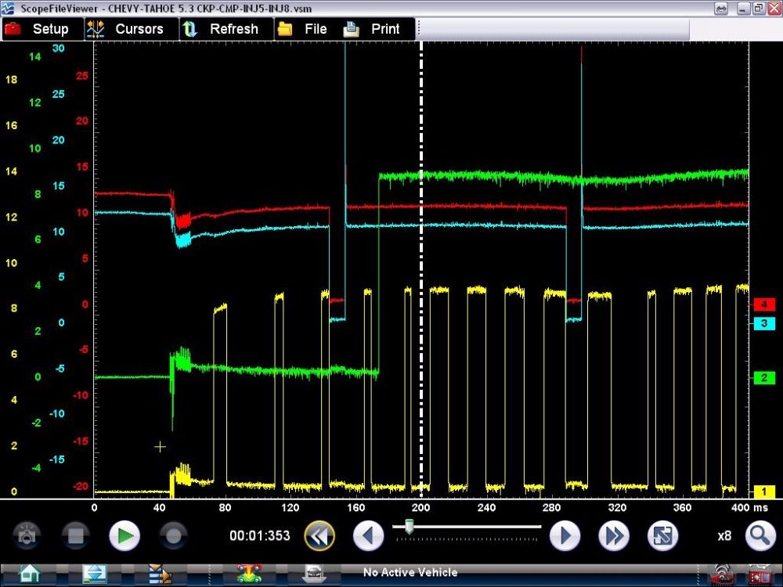Open the File menu
Image resolution: width=783 pixels, height=587 pixels.
click(304, 29)
